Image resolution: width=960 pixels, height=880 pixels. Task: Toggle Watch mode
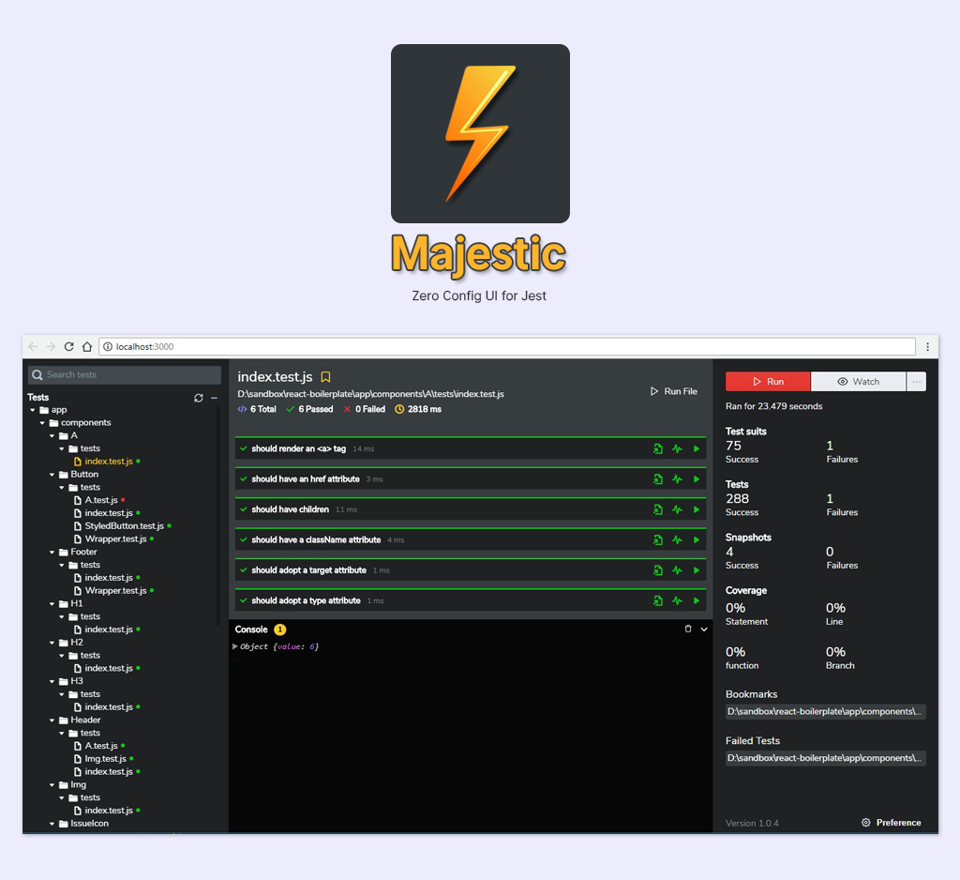click(x=858, y=381)
